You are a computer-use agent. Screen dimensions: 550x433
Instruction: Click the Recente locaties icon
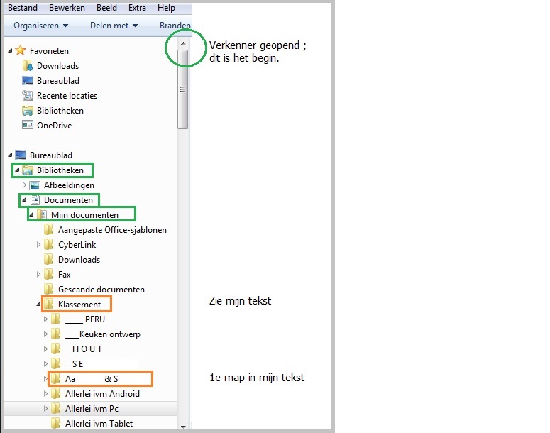[x=28, y=96]
